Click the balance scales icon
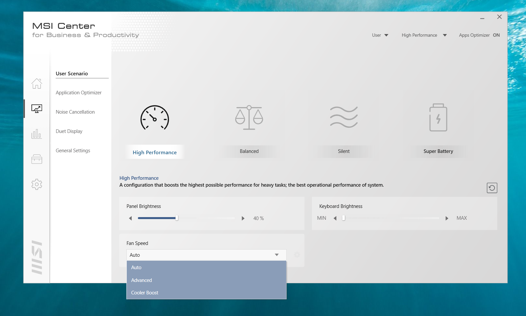This screenshot has height=316, width=526. [249, 118]
